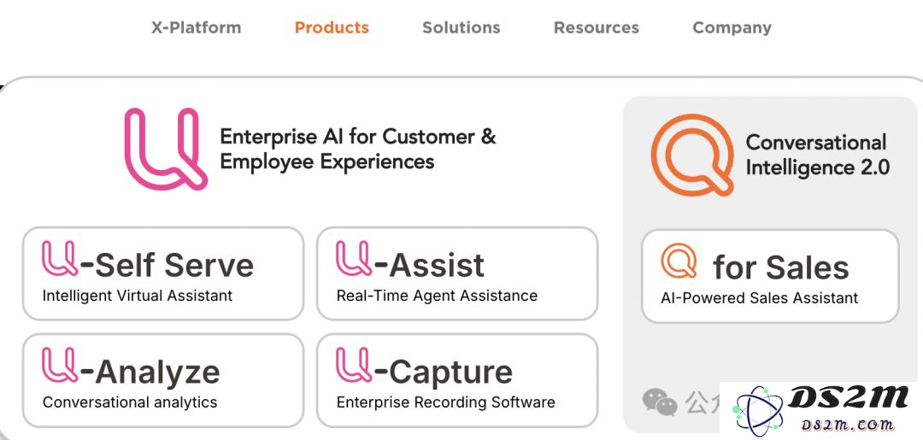Open the Resources navigation menu
Viewport: 923px width, 440px height.
[x=597, y=27]
